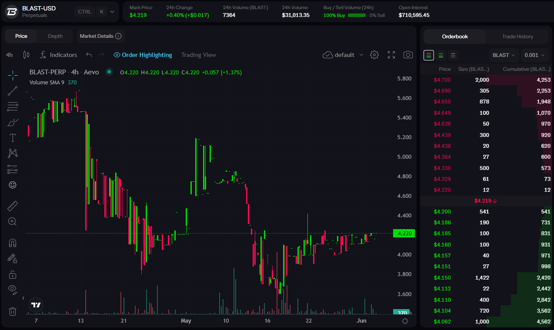Open the emoji icons tool
This screenshot has width=554, height=330.
(13, 185)
